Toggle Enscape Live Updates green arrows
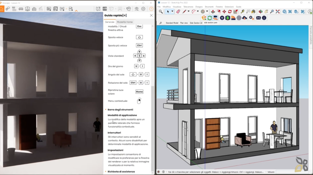This screenshot has width=313, height=175. click(210, 18)
